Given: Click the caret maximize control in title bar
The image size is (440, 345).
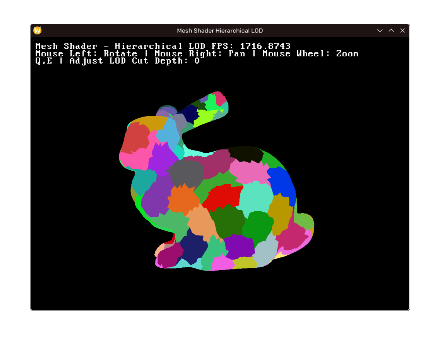Looking at the screenshot, I should click(391, 30).
